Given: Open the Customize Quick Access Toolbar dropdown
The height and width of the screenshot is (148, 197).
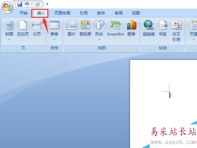Looking at the screenshot, I should click(47, 4).
